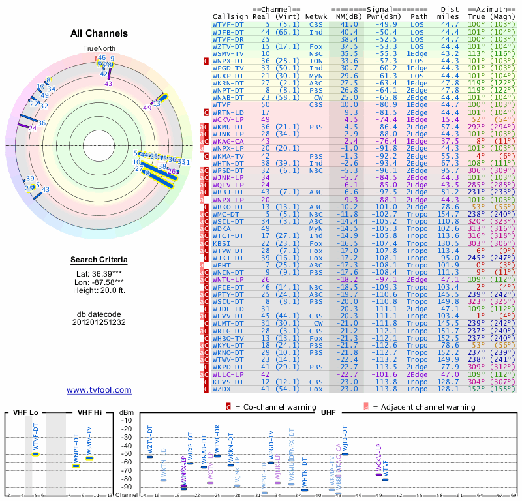Click the Lat: 36.39*** value
Screen dimensions: 522x501
(x=99, y=274)
